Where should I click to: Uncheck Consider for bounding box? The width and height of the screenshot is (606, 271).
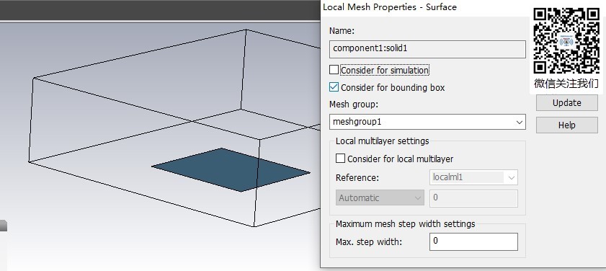click(334, 87)
